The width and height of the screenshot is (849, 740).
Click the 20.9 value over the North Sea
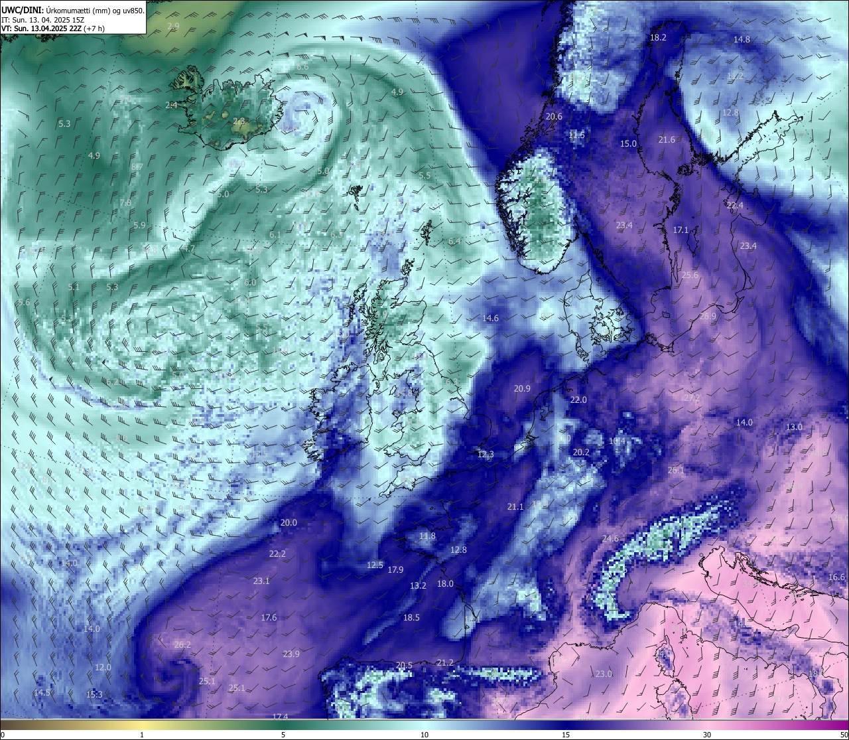point(522,389)
